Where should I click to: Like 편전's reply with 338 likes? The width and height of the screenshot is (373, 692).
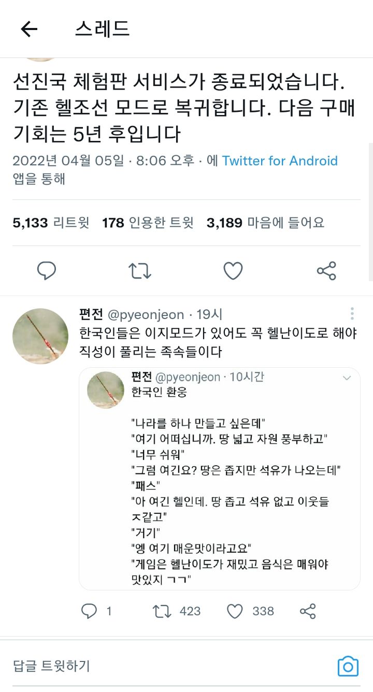coord(235,611)
